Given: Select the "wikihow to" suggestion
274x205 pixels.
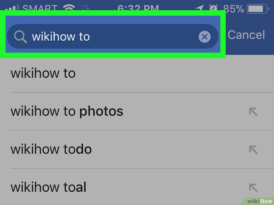Looking at the screenshot, I should pyautogui.click(x=43, y=73).
